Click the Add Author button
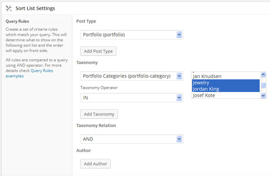The height and width of the screenshot is (176, 270). 96,164
